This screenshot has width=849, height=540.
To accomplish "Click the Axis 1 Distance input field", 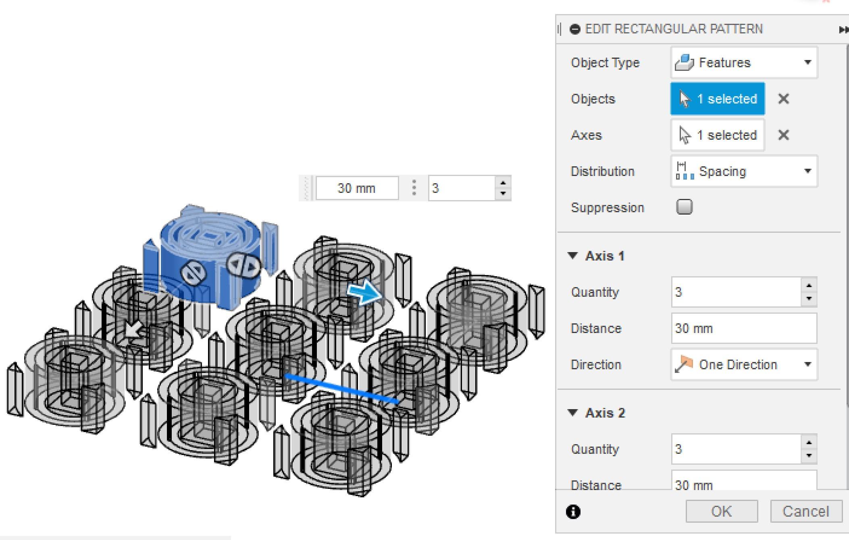I will 744,328.
